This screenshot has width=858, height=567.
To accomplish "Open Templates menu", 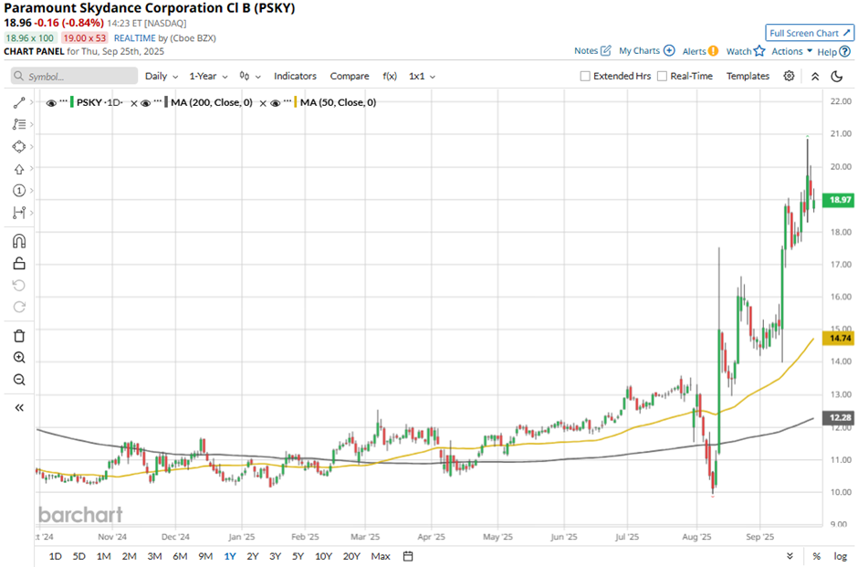I will pyautogui.click(x=748, y=76).
